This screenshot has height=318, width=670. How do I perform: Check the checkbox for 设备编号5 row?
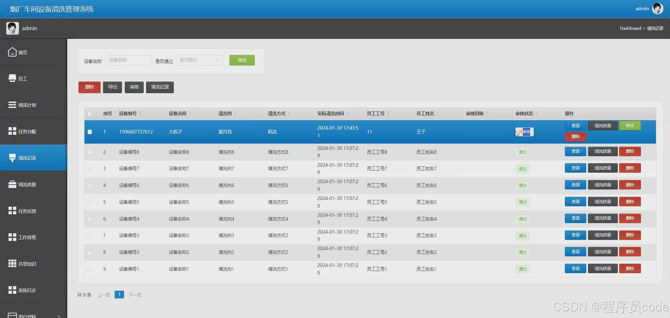pyautogui.click(x=90, y=202)
